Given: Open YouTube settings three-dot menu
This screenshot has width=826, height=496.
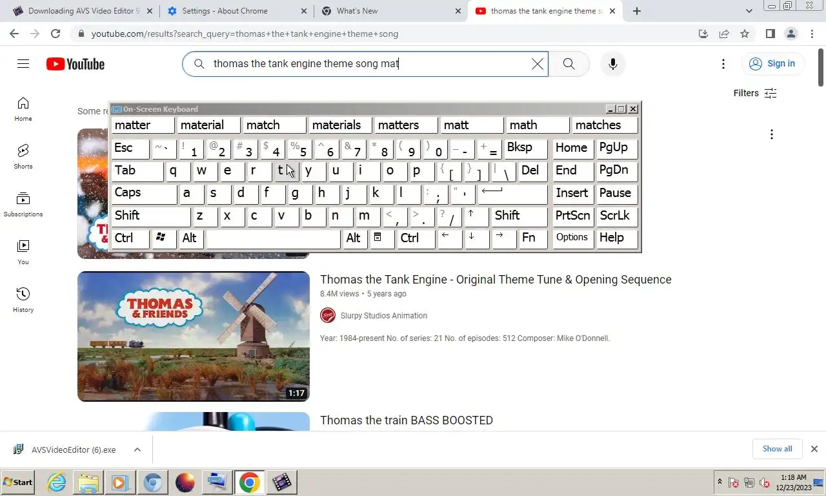Looking at the screenshot, I should point(723,64).
